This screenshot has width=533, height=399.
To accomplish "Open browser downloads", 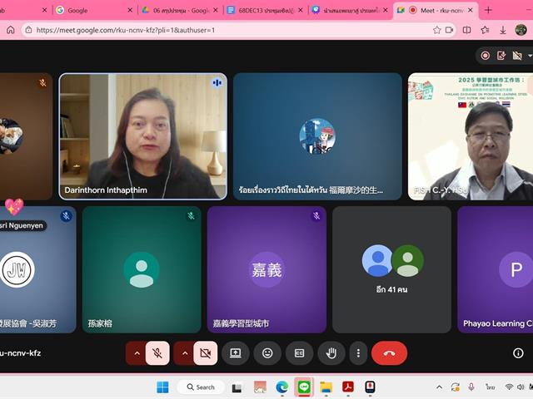I will point(503,30).
